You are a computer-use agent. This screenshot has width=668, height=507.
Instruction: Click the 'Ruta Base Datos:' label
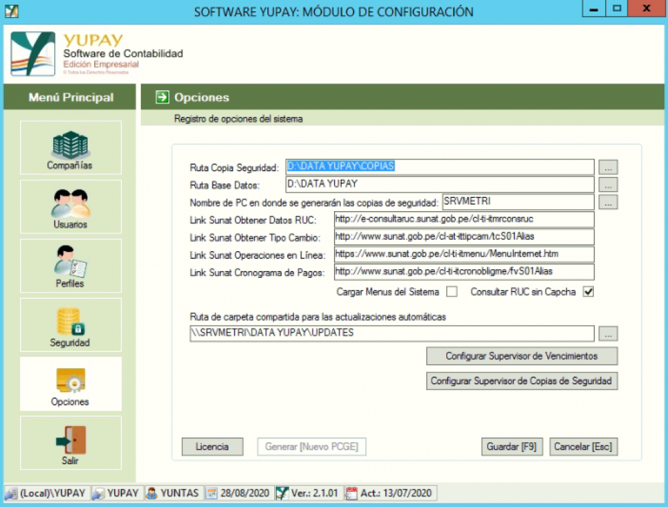click(224, 185)
